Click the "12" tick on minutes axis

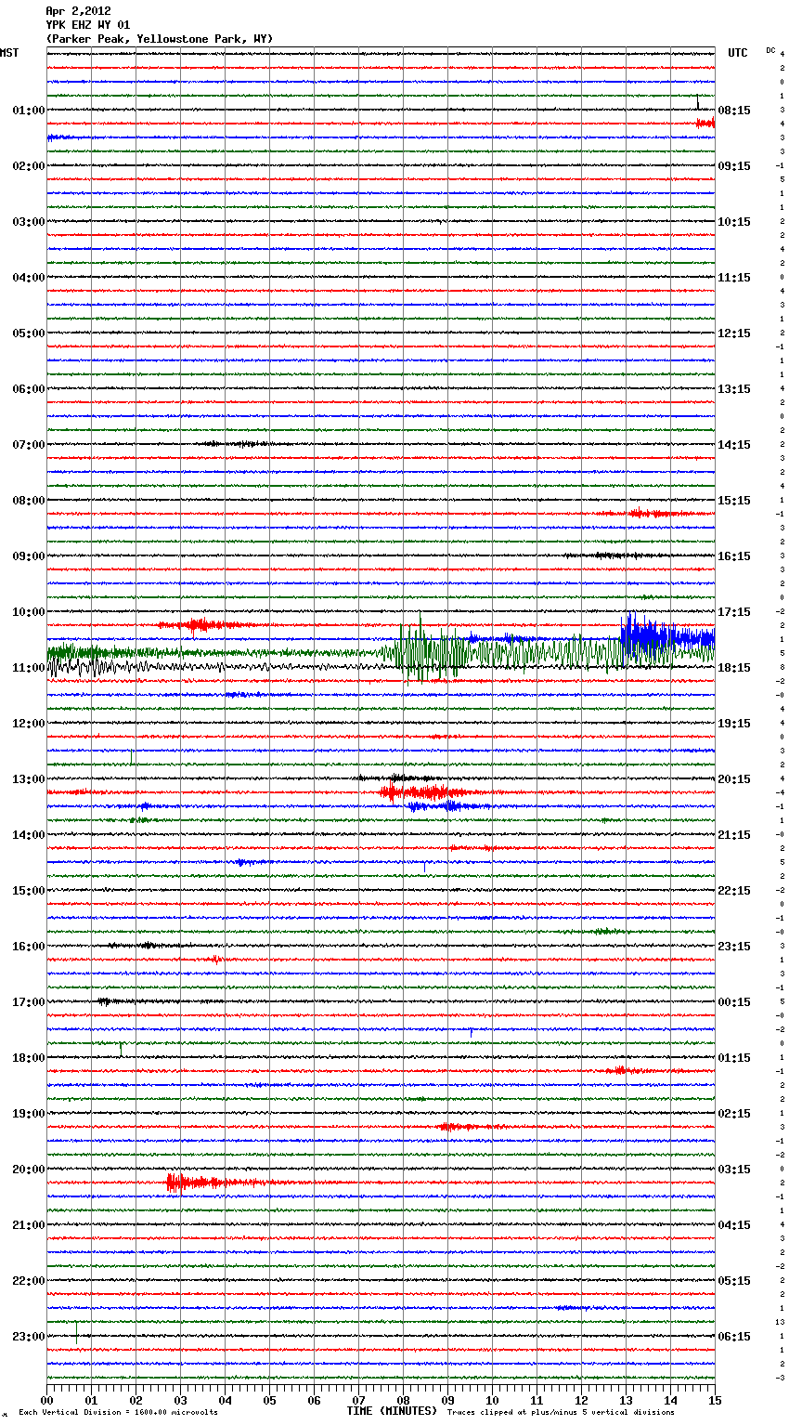581,1400
